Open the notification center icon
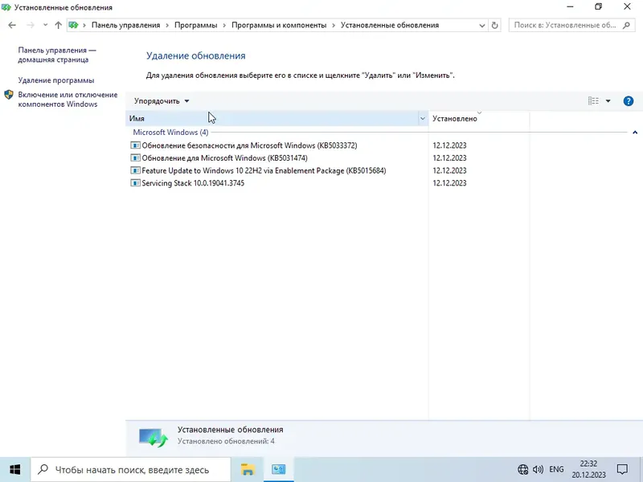Screen dimensions: 643x482 622,469
